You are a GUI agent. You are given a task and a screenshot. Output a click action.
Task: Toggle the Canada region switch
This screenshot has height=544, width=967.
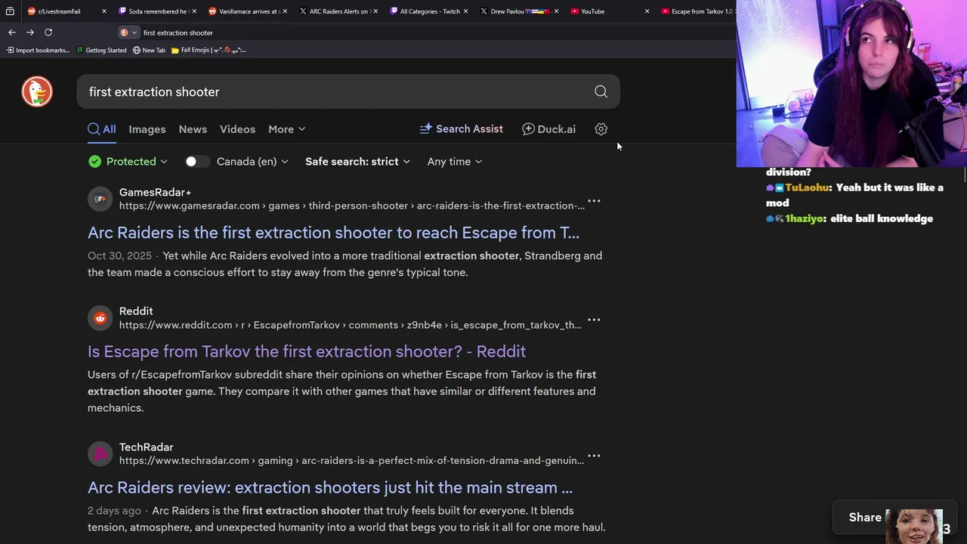[x=196, y=162]
